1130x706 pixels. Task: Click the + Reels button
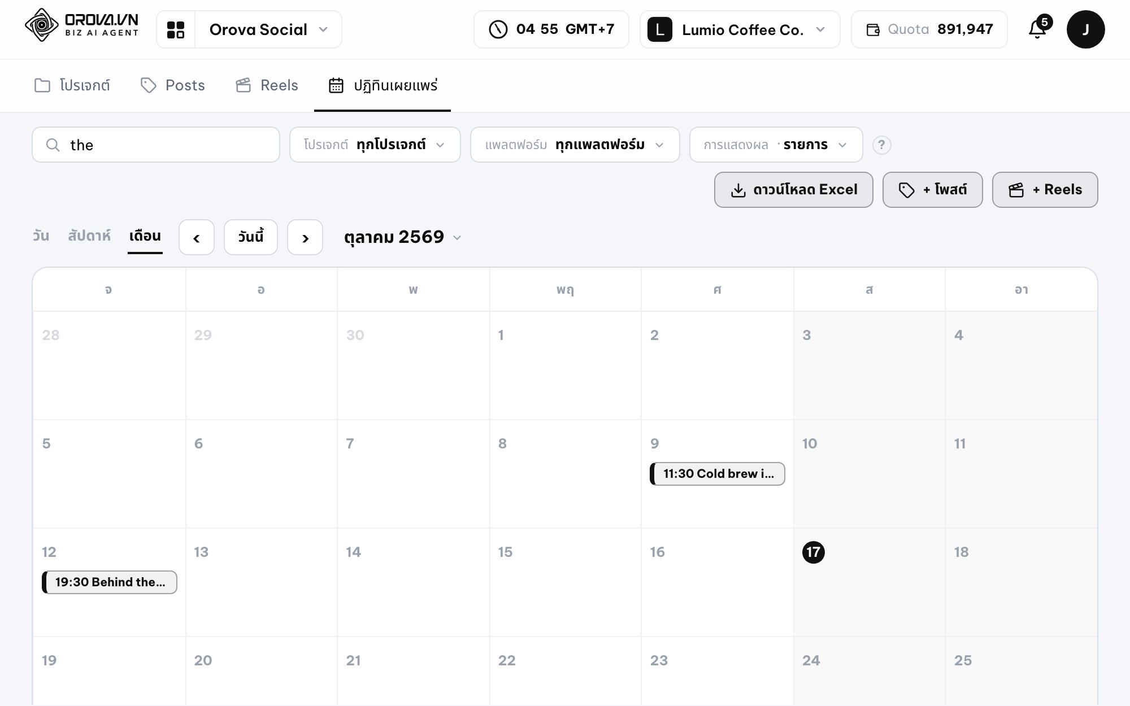(x=1045, y=190)
